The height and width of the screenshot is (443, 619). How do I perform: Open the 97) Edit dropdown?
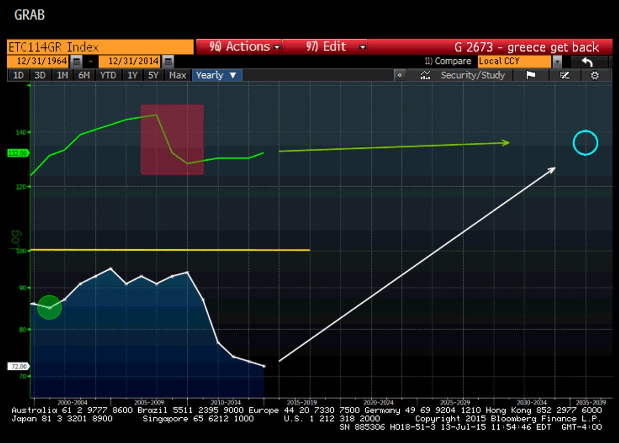[x=336, y=47]
